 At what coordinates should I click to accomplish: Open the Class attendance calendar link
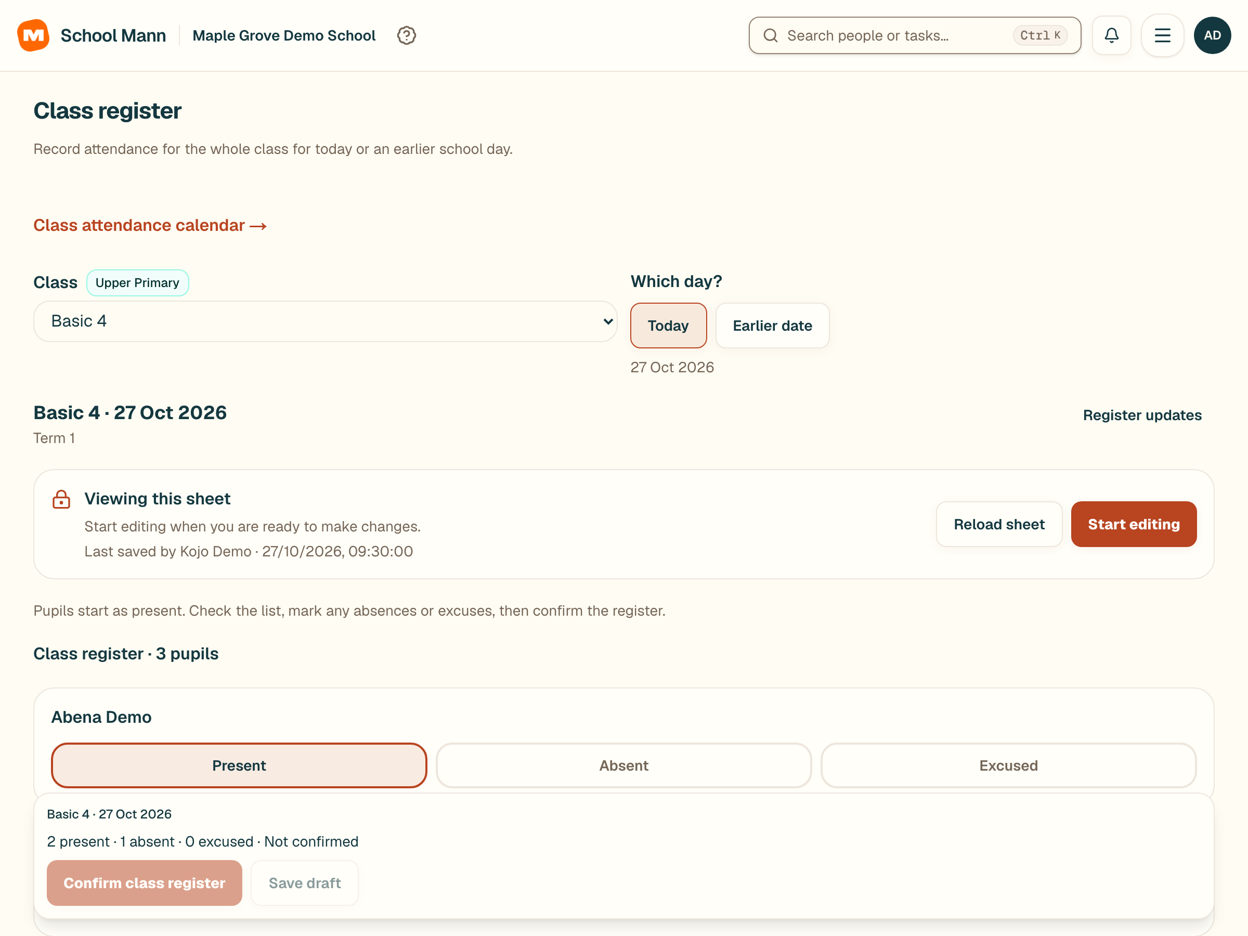coord(150,225)
